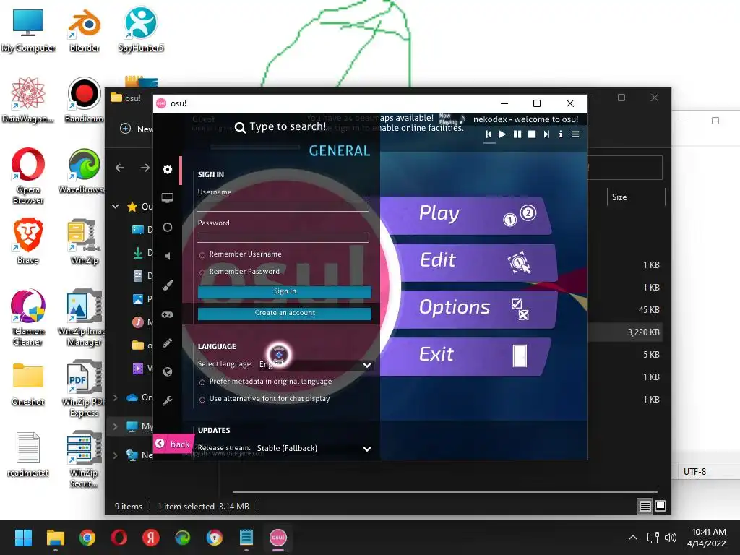Image resolution: width=740 pixels, height=555 pixels.
Task: Open the Skin paintbrush section in osu! options
Action: pyautogui.click(x=168, y=285)
